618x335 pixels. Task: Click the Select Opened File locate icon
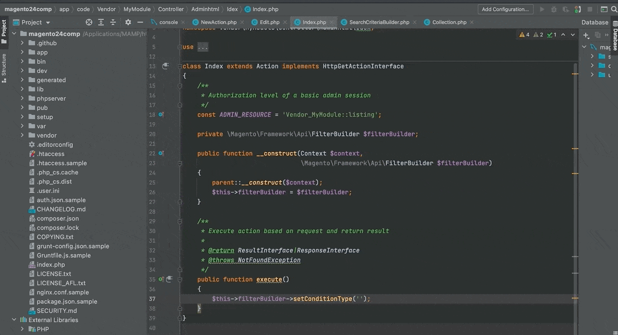(89, 22)
